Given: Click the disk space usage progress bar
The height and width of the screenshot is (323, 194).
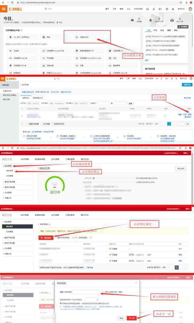Looking at the screenshot, I should coord(114,178).
